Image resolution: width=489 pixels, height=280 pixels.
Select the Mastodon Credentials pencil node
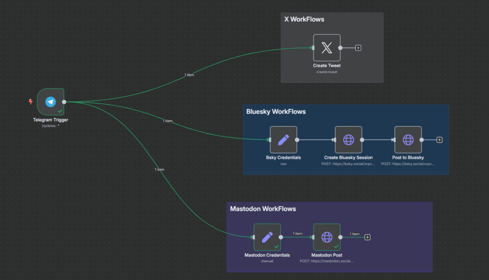pos(267,237)
